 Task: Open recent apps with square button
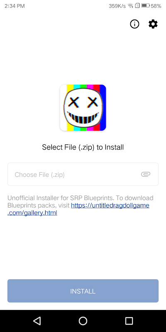click(129, 321)
